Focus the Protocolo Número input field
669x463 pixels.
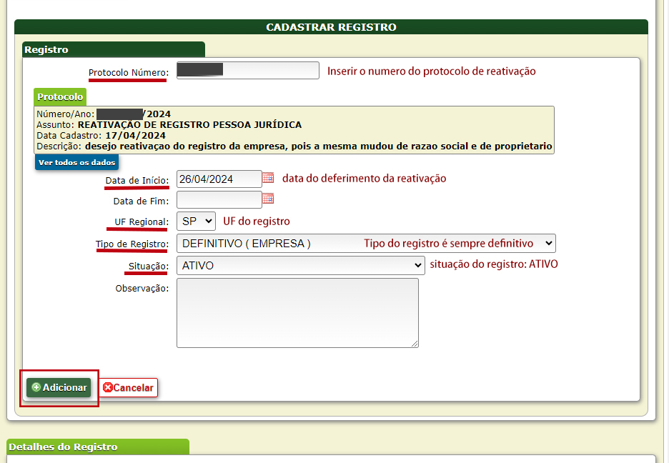pyautogui.click(x=247, y=70)
